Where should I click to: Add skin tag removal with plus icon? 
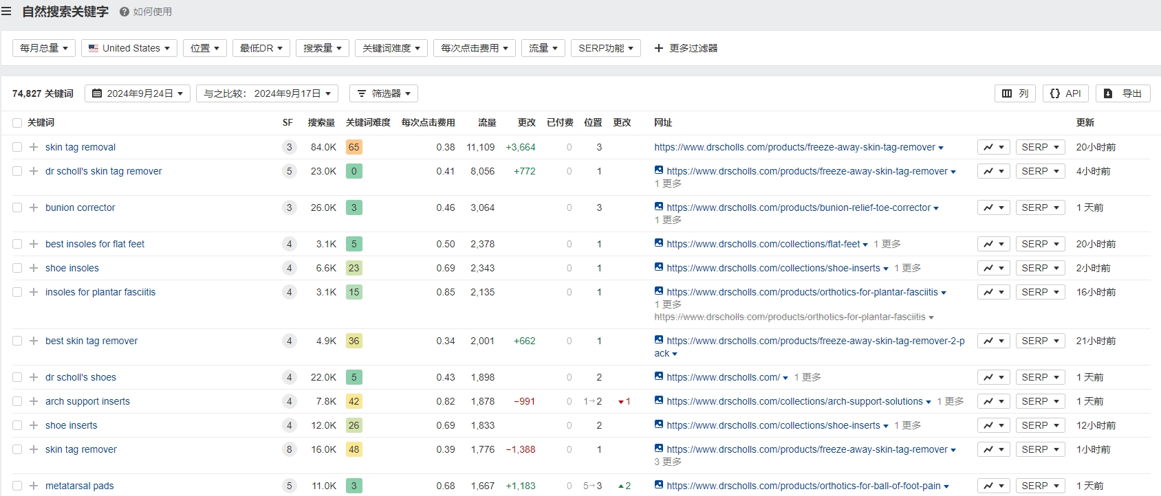coord(34,147)
